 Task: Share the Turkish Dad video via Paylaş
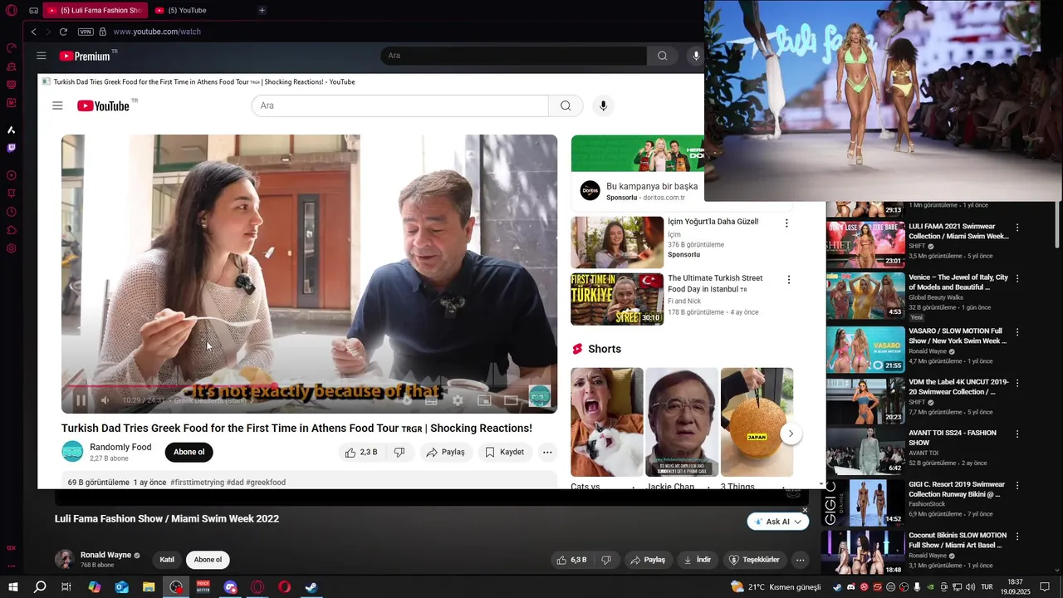[x=445, y=452]
